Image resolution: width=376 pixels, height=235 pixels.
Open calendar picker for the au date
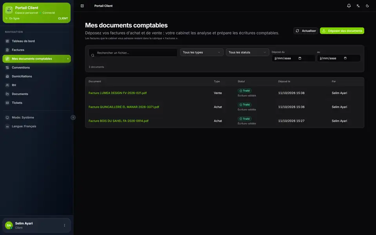click(345, 58)
